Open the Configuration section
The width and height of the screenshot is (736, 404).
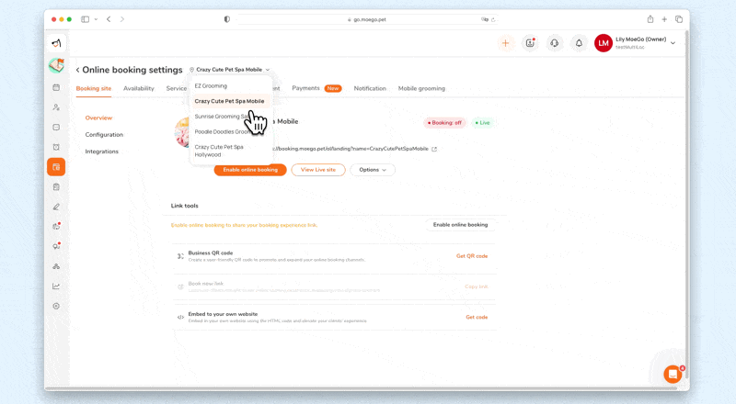[104, 134]
